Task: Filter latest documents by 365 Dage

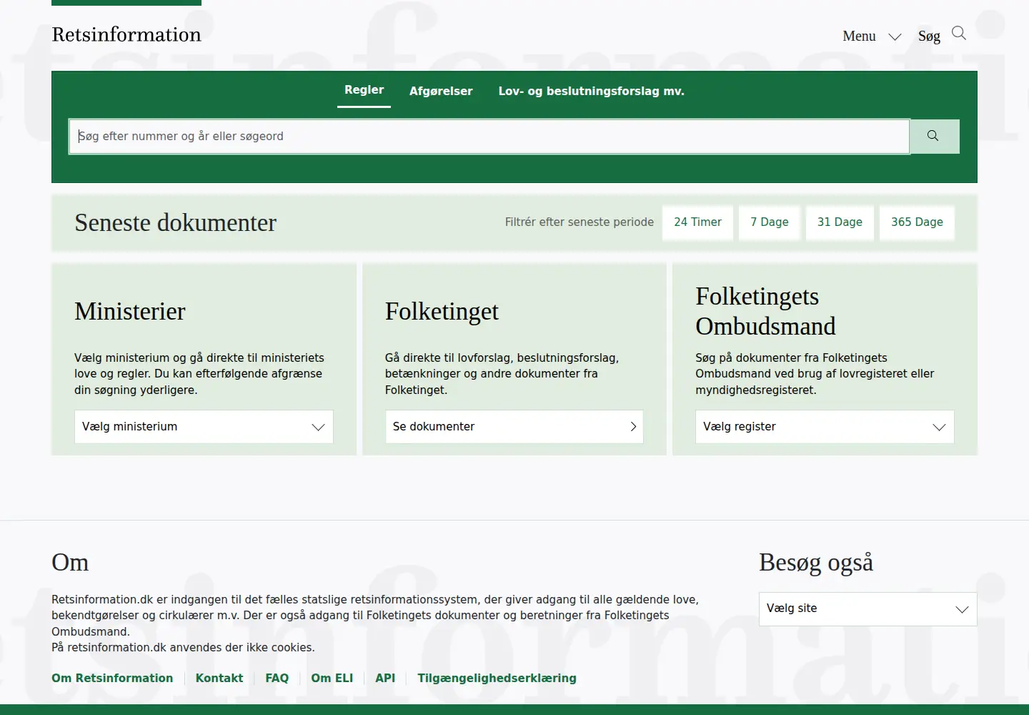Action: point(917,222)
